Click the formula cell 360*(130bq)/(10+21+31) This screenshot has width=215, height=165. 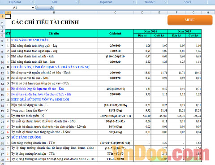116,116
